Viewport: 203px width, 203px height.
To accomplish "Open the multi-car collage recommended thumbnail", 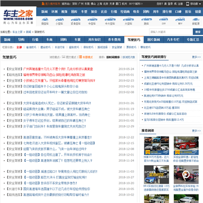I will coord(157,145).
